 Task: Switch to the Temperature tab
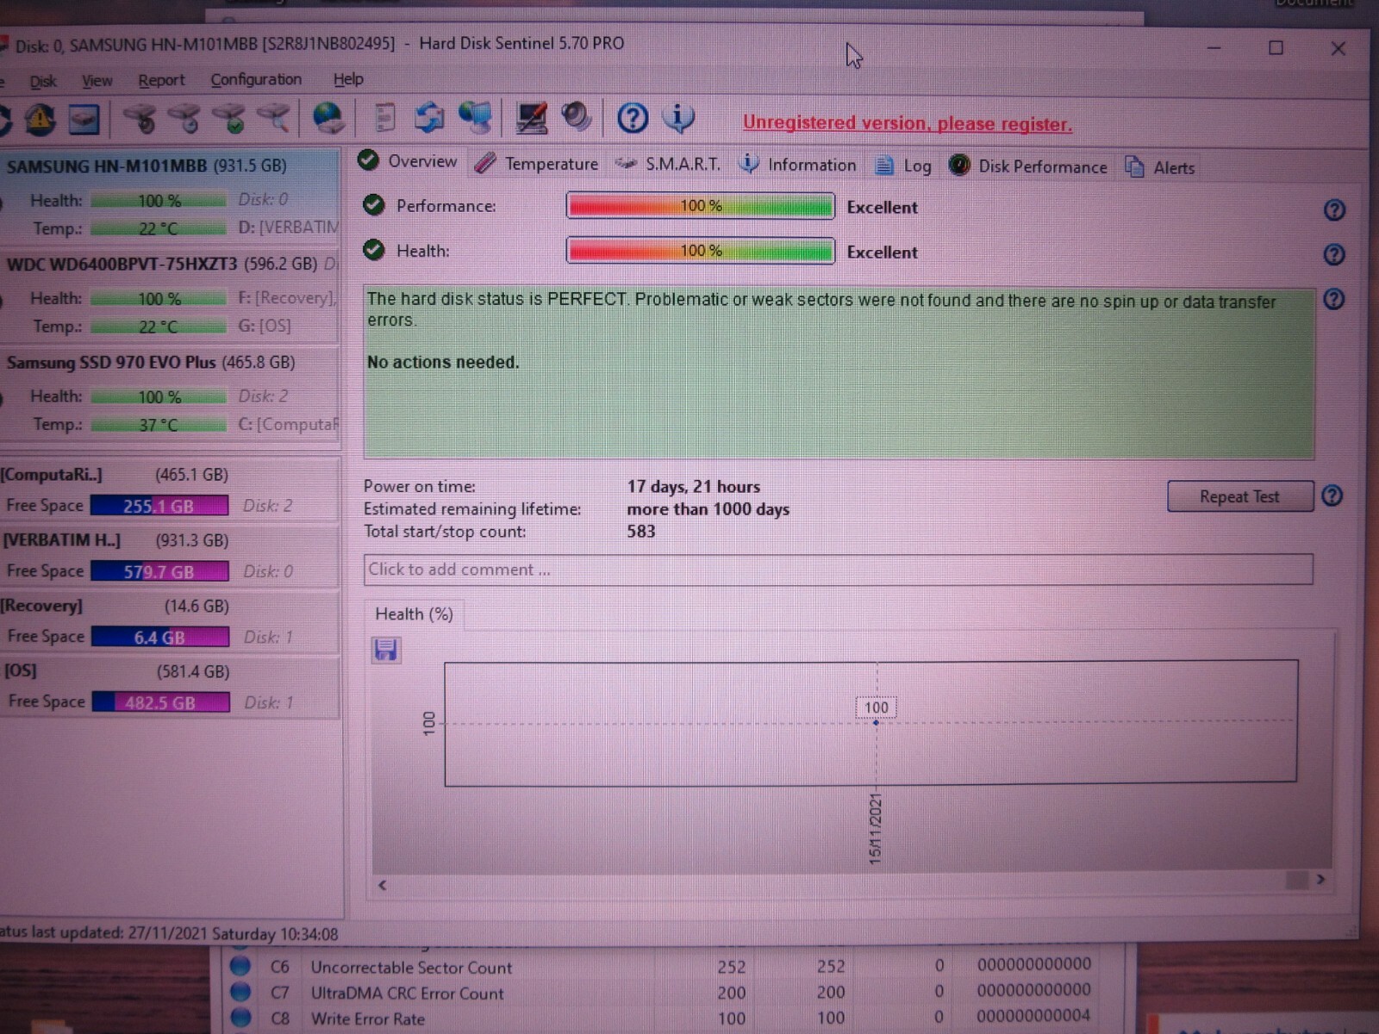click(537, 163)
